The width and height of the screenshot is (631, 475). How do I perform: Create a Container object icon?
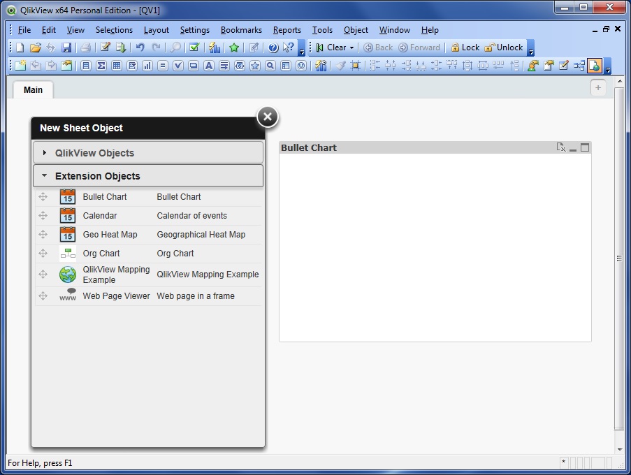point(286,66)
